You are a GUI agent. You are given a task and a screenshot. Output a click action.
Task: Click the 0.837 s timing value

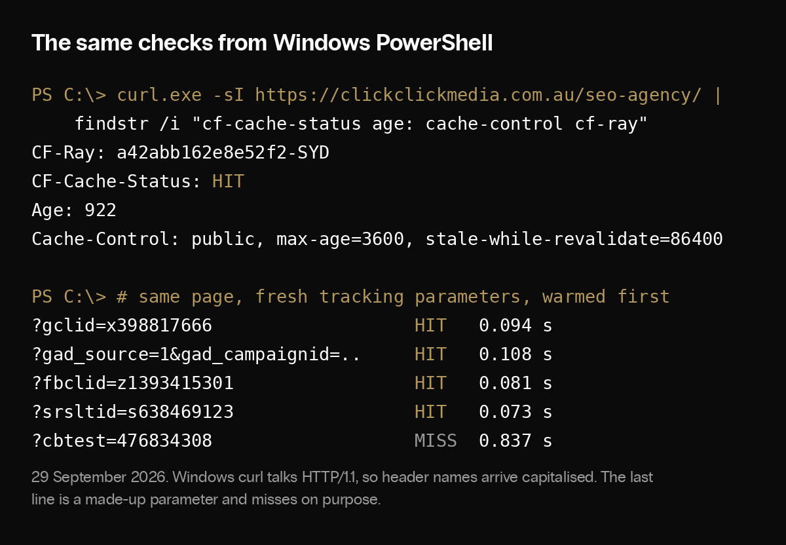pyautogui.click(x=515, y=441)
